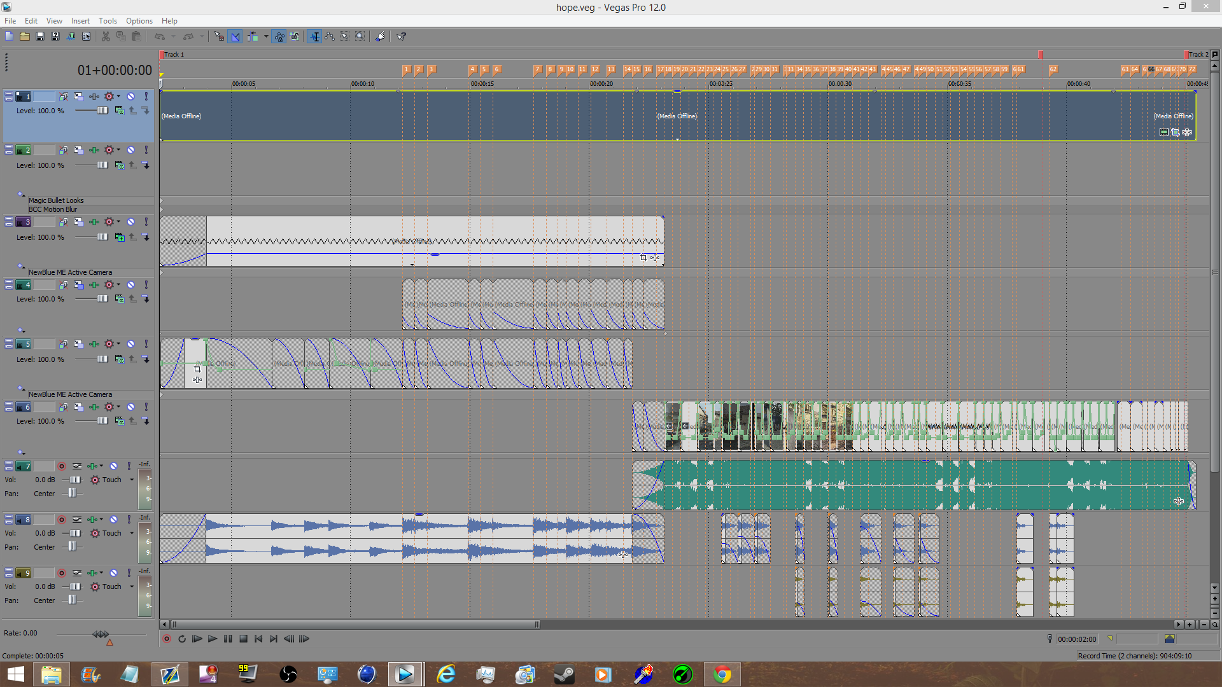Arm audio track 8 for record
The width and height of the screenshot is (1222, 687).
[62, 520]
